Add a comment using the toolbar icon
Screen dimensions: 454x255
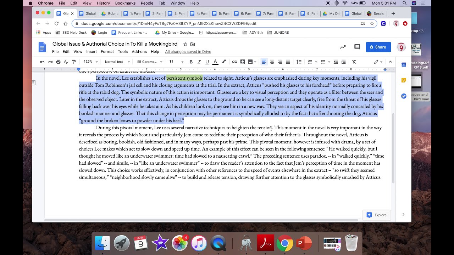243,62
